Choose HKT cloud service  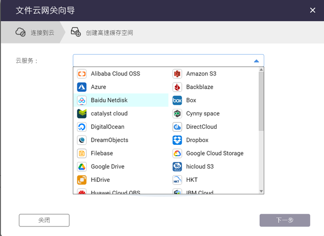click(214, 180)
